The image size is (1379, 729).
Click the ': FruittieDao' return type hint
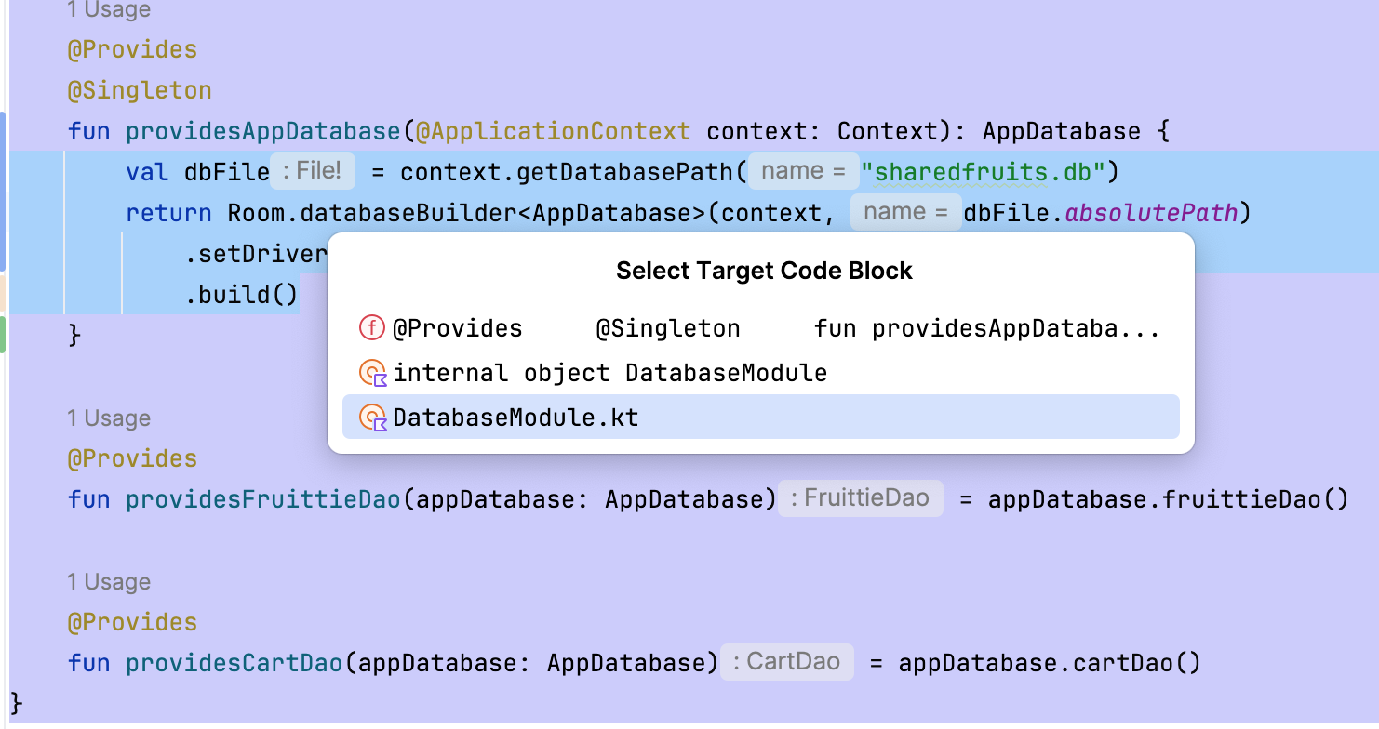[x=860, y=498]
